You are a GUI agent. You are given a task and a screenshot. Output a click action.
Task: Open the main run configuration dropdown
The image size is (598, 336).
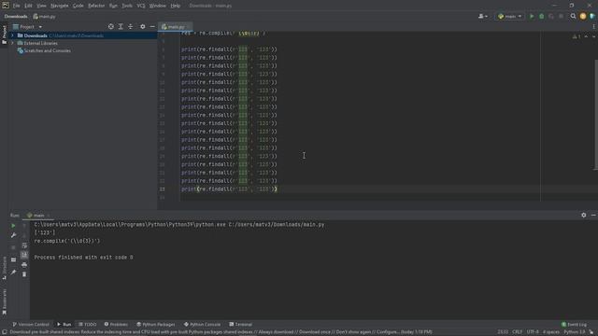coord(510,17)
